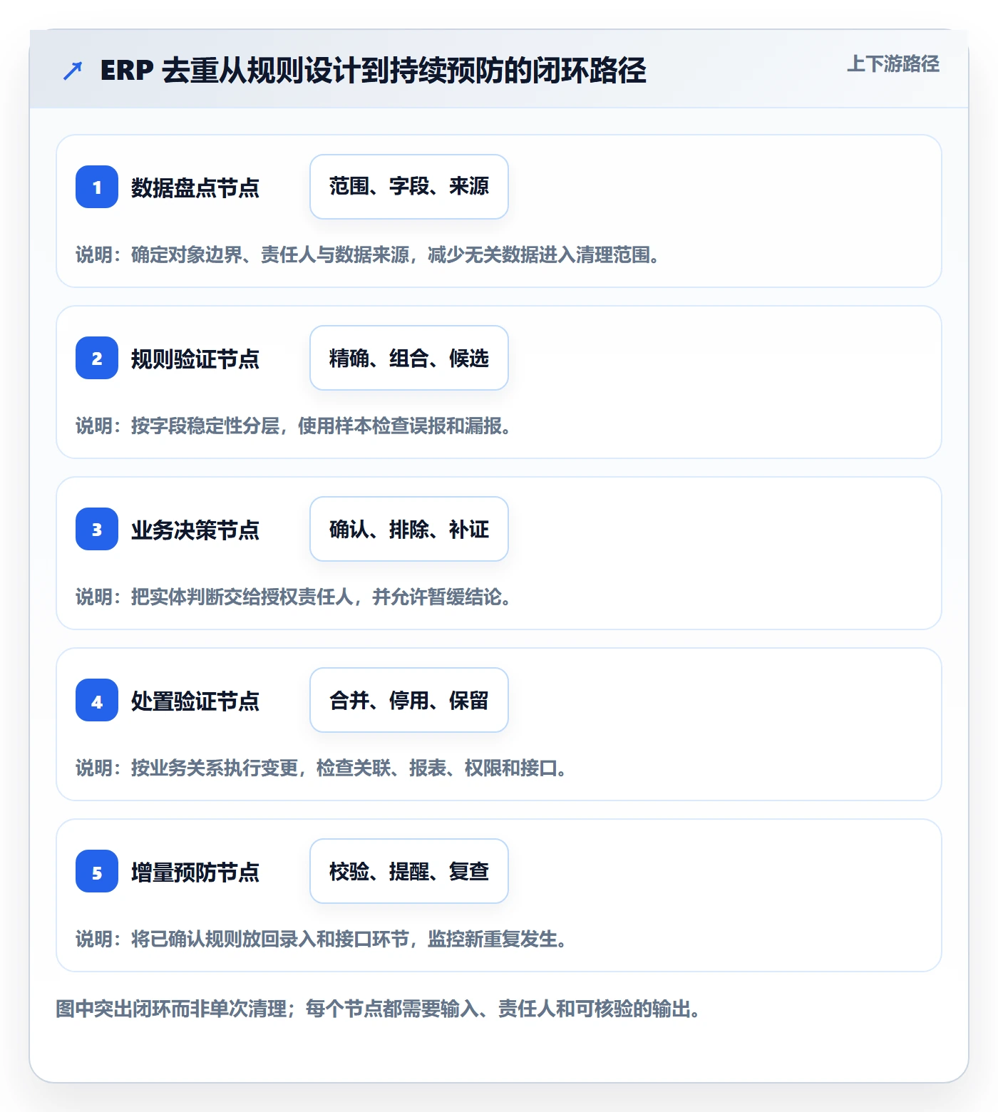Click the 规则验证节点 heading
The height and width of the screenshot is (1112, 998).
195,359
